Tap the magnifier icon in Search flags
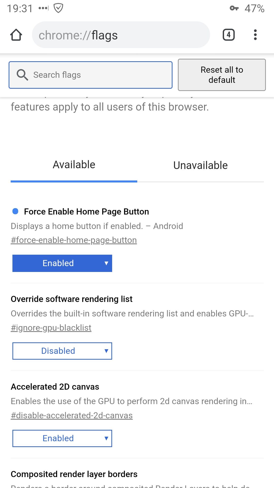274x488 pixels. 22,75
